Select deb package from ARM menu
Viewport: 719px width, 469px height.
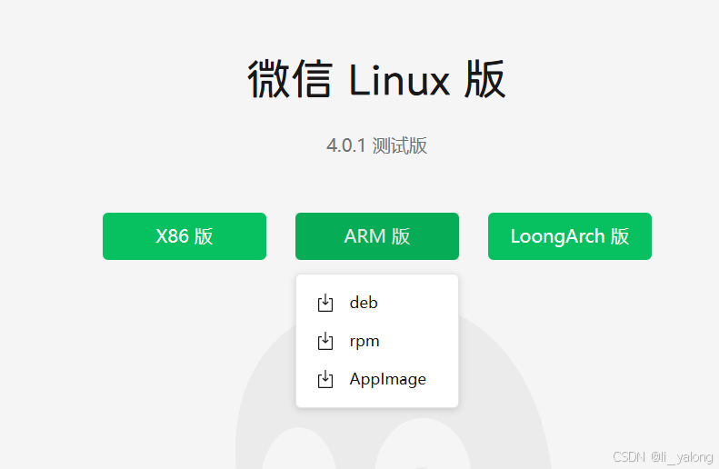(377, 303)
